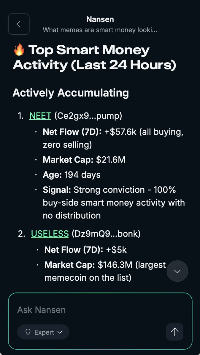Click the Signal label for NEET
This screenshot has height=355, width=200.
tap(57, 189)
